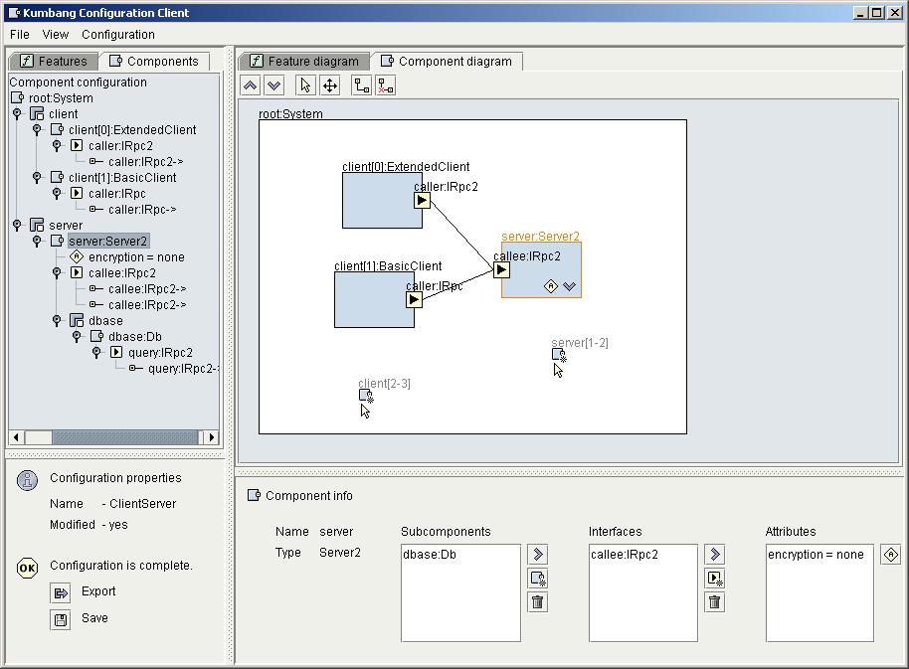909x669 pixels.
Task: Click the attribute edit diamond button
Action: [x=891, y=555]
